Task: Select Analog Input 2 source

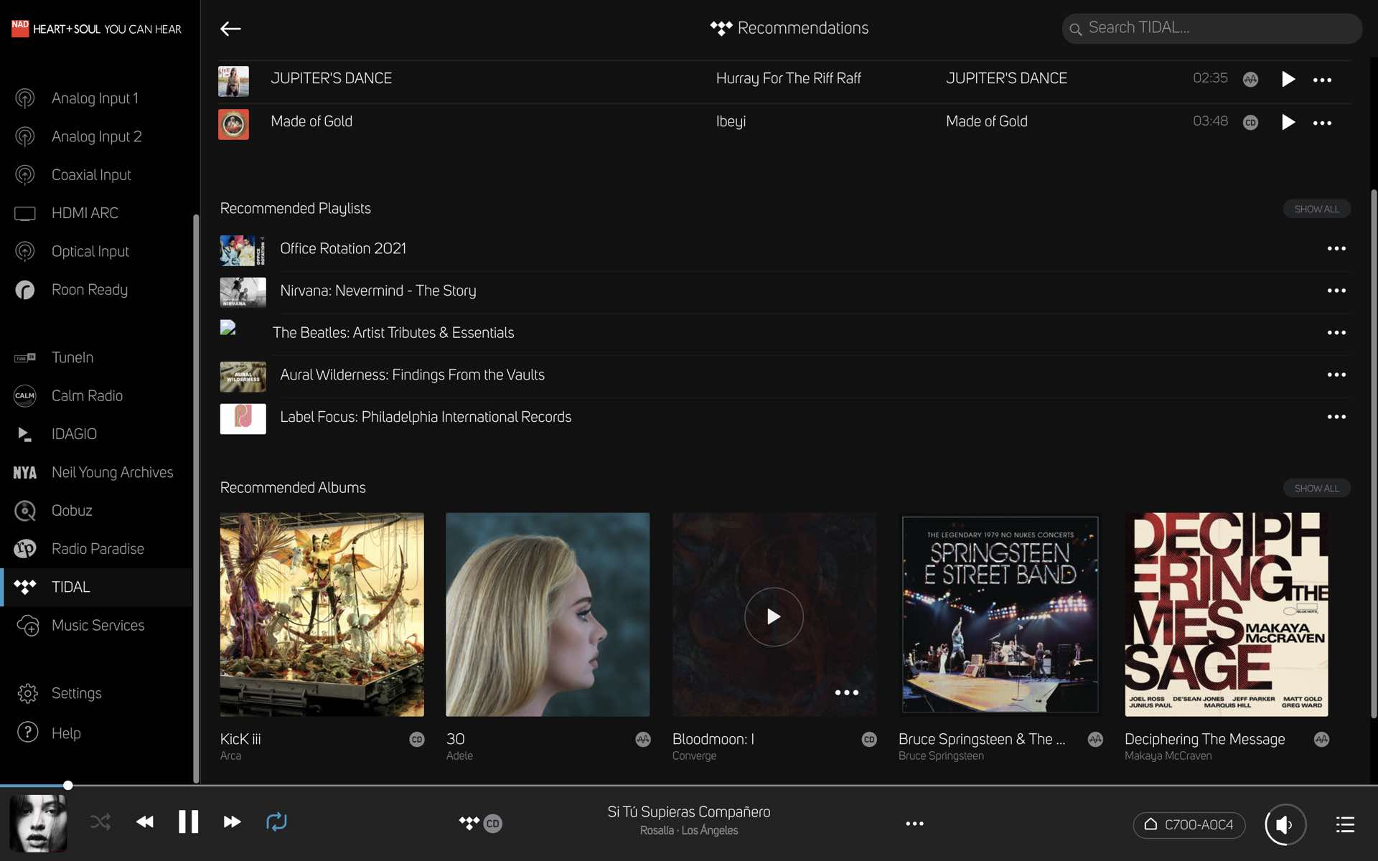Action: coord(97,136)
